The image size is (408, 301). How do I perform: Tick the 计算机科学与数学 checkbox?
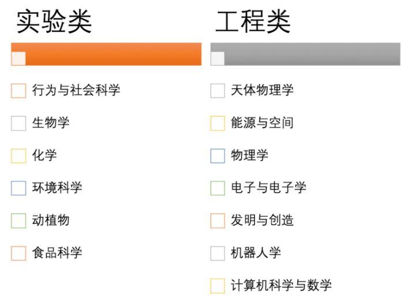(x=218, y=285)
